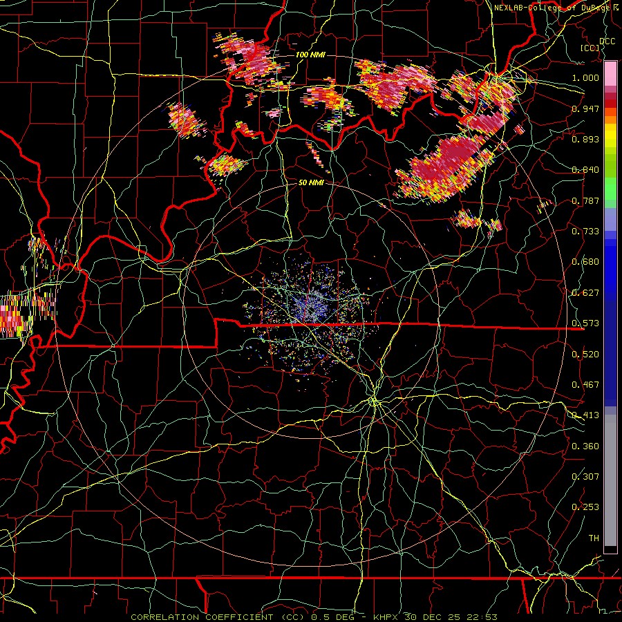Screen dimensions: 622x622
Task: Select the 0.787 scale value
Action: tap(585, 200)
